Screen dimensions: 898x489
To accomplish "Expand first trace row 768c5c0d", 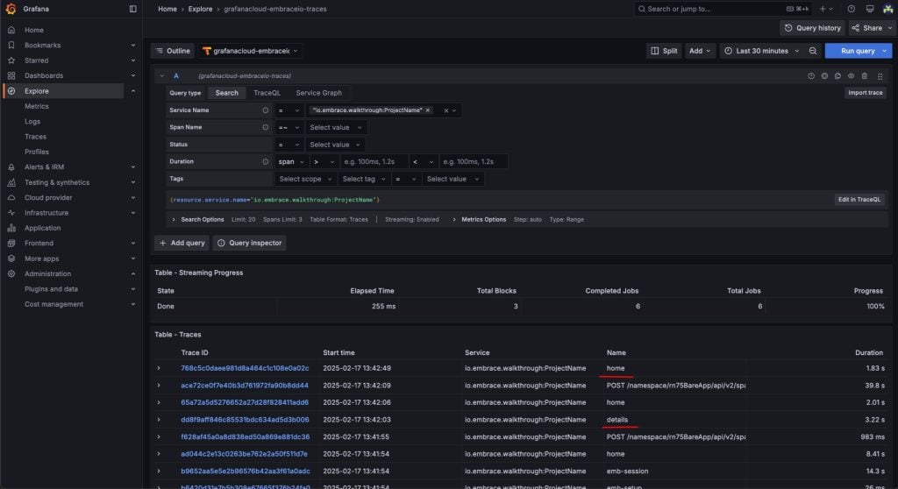I will 159,368.
